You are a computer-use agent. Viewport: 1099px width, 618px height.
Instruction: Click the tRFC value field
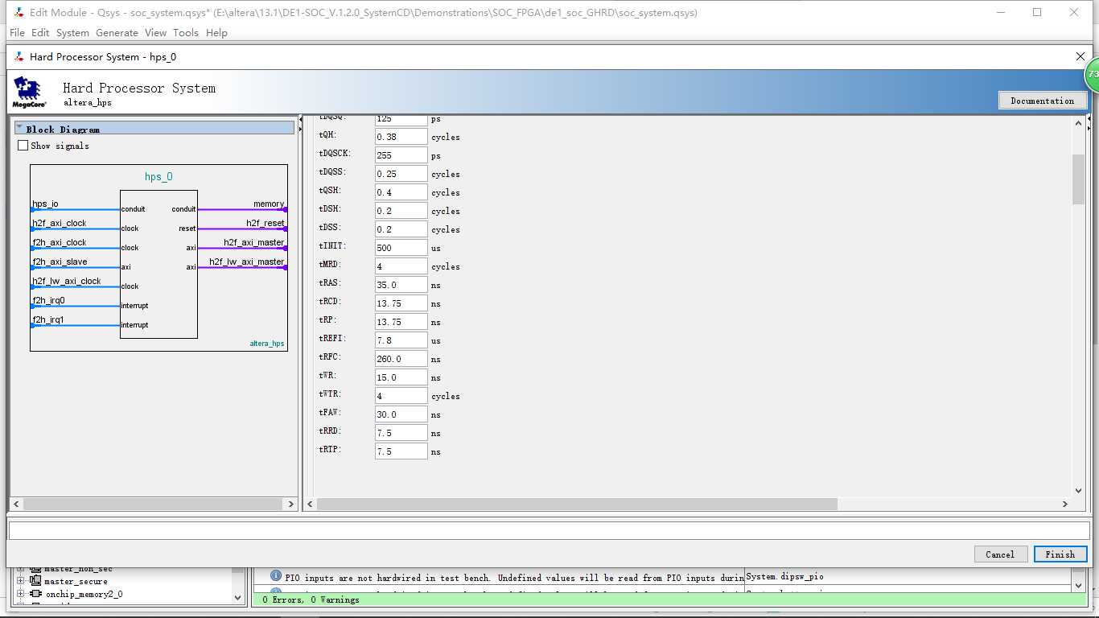point(401,359)
